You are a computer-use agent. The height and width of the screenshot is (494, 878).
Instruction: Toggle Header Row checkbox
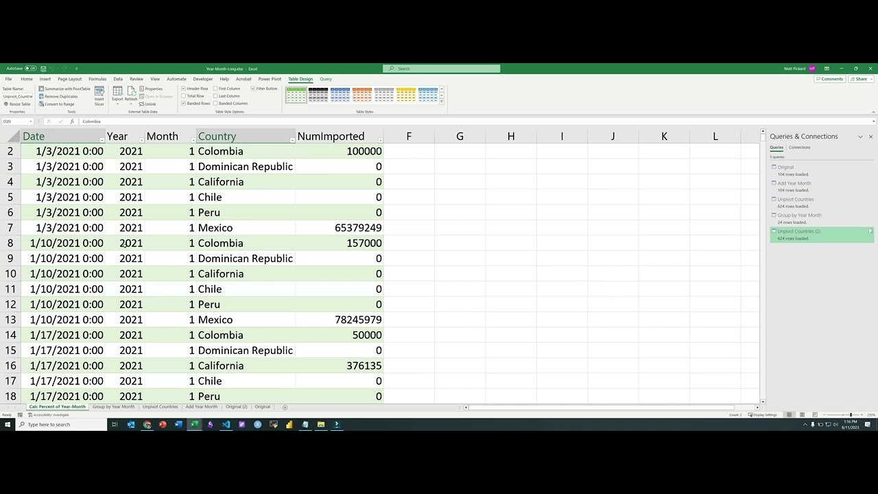183,89
